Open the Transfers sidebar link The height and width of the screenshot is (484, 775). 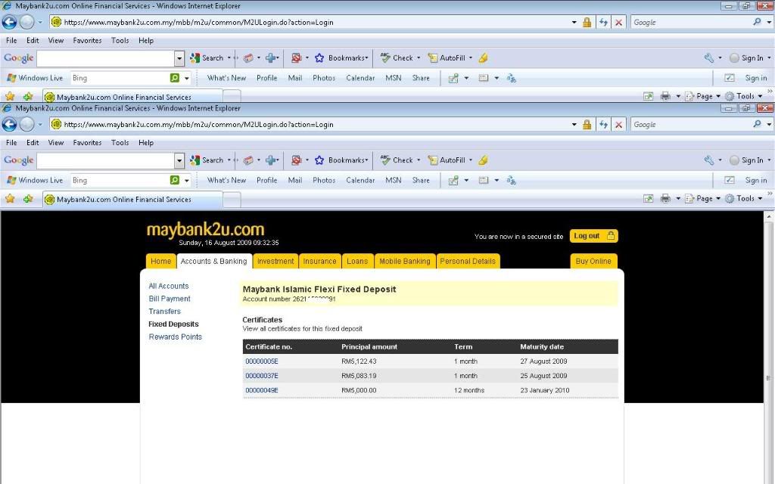point(164,312)
